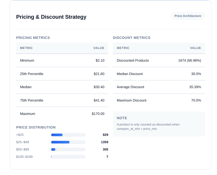Select the Pricing & Discount Strategy title
This screenshot has height=175, width=217.
pos(51,17)
